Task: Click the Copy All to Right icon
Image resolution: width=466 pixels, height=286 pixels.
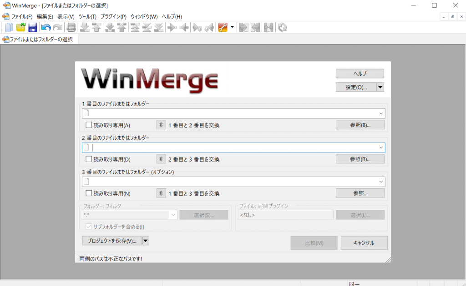Action: (x=243, y=28)
